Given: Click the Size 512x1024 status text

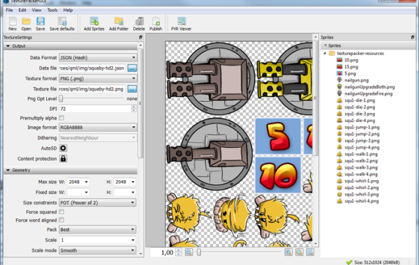Looking at the screenshot, I should (377, 262).
